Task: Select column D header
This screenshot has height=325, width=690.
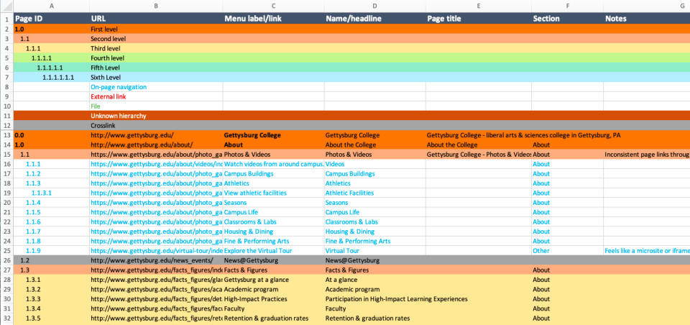Action: pyautogui.click(x=375, y=6)
